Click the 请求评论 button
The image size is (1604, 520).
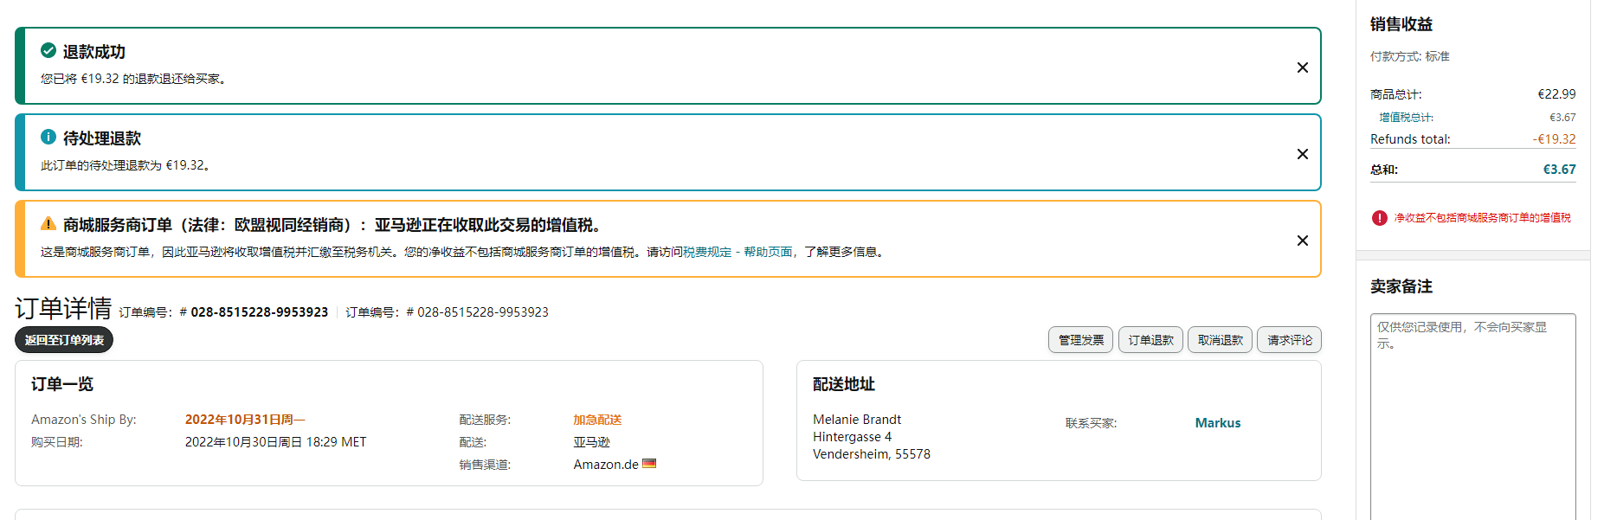(x=1289, y=340)
